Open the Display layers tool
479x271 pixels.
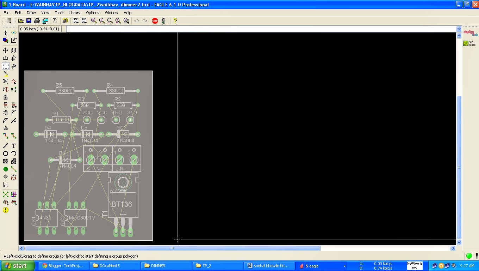click(6, 41)
